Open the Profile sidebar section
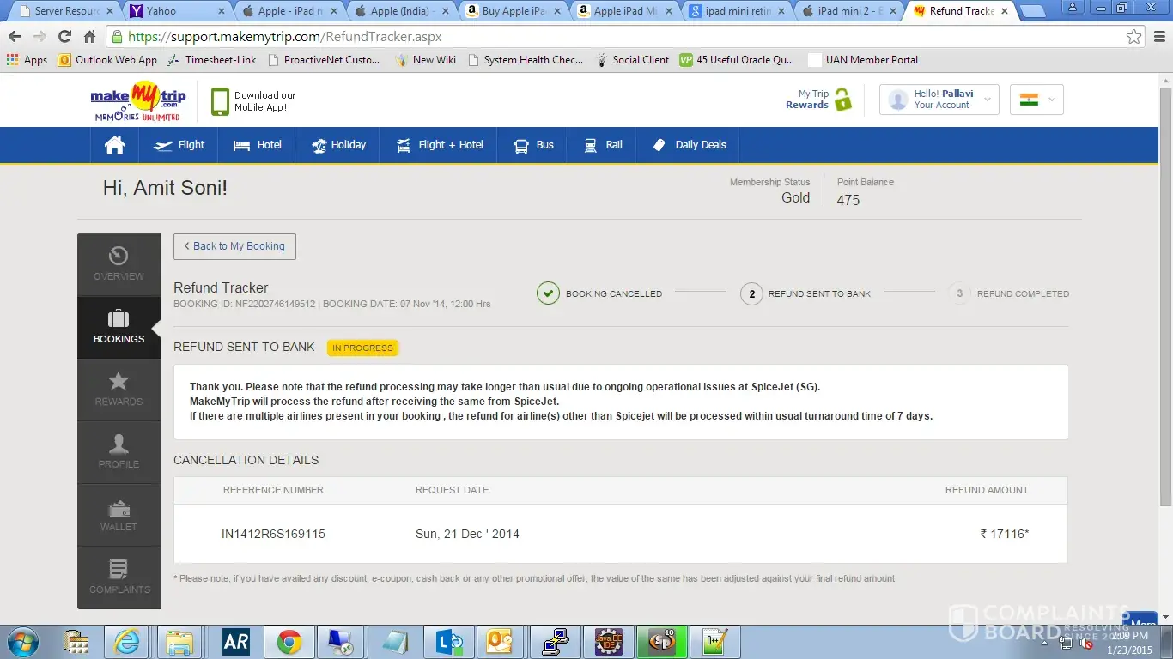 click(119, 451)
